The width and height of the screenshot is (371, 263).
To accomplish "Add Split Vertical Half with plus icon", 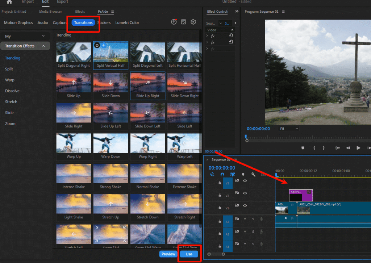I will (x=104, y=45).
